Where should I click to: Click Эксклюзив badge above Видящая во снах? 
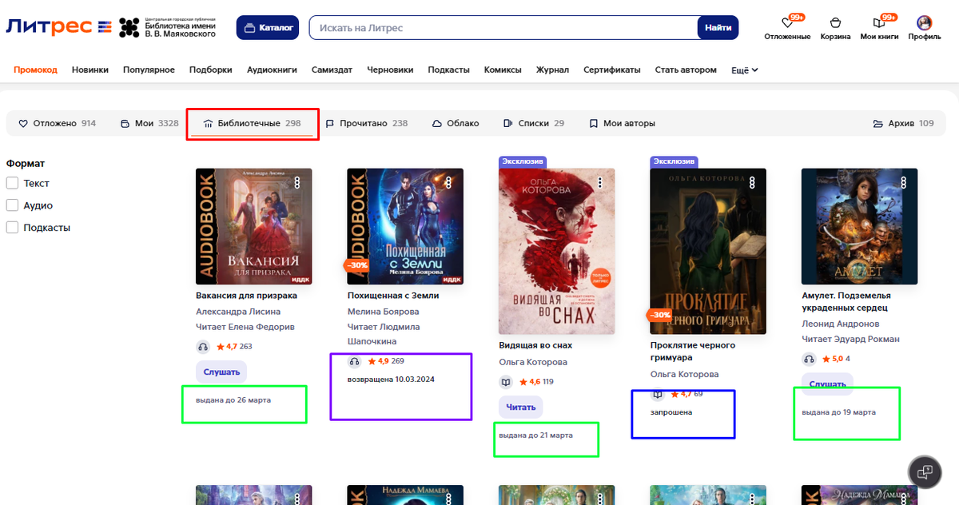[x=523, y=161]
